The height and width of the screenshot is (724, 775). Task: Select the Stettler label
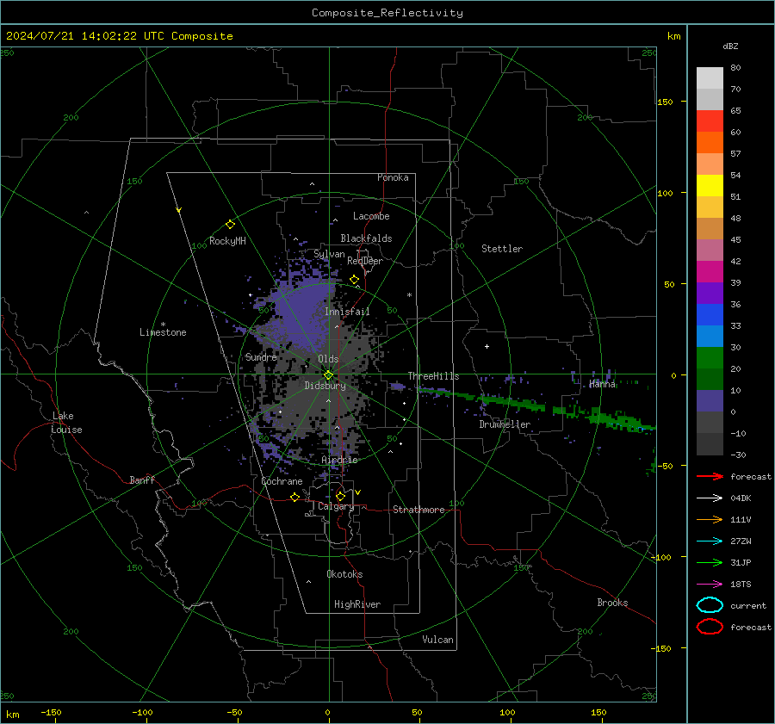pyautogui.click(x=502, y=249)
